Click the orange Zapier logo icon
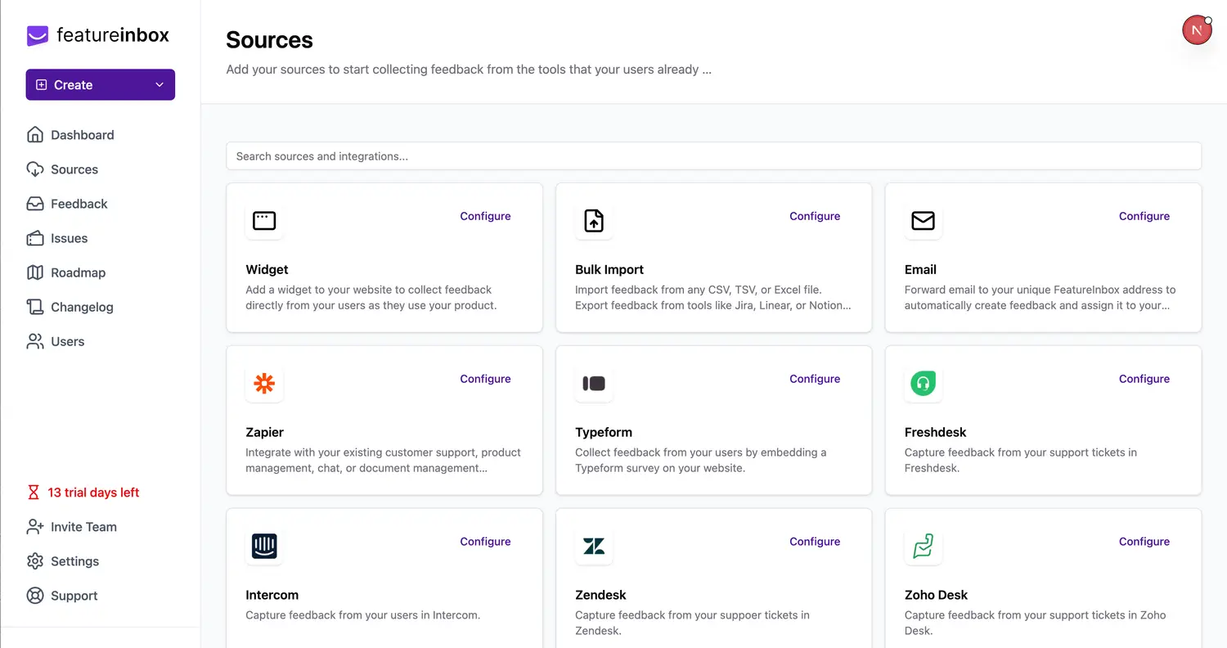The height and width of the screenshot is (648, 1227). (264, 383)
